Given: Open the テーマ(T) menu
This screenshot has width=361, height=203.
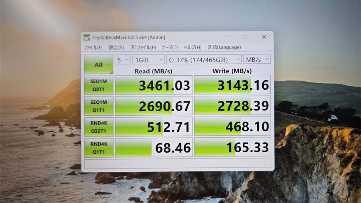Looking at the screenshot, I should (170, 47).
